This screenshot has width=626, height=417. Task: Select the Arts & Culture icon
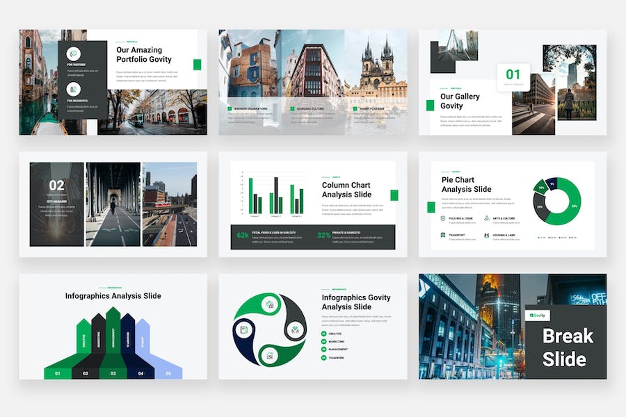487,218
